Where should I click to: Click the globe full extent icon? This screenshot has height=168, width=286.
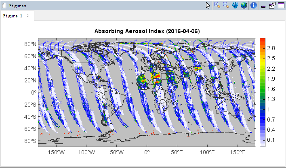point(244,5)
